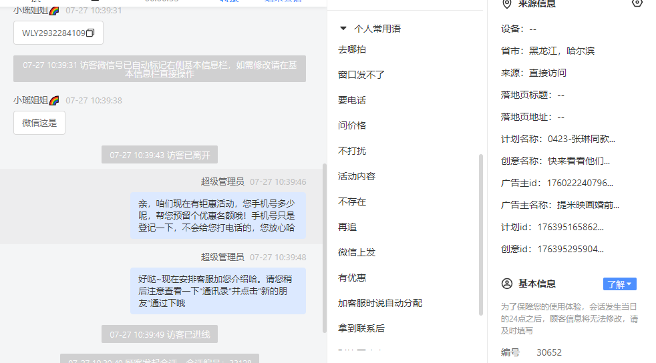Click the chat panel vertical scrollbar
Image resolution: width=656 pixels, height=363 pixels.
tap(324, 248)
